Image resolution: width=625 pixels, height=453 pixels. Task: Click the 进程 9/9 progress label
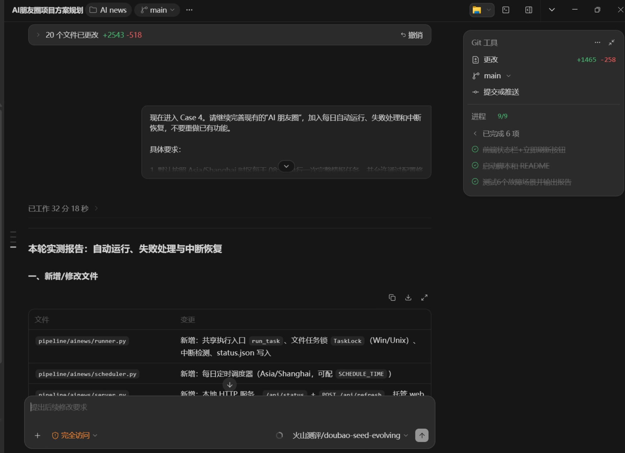coord(489,116)
